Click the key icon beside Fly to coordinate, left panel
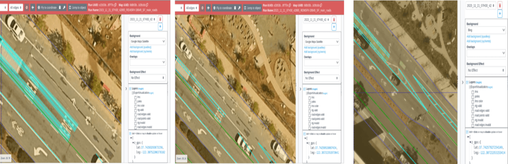Image resolution: width=508 pixels, height=164 pixels. point(64,8)
